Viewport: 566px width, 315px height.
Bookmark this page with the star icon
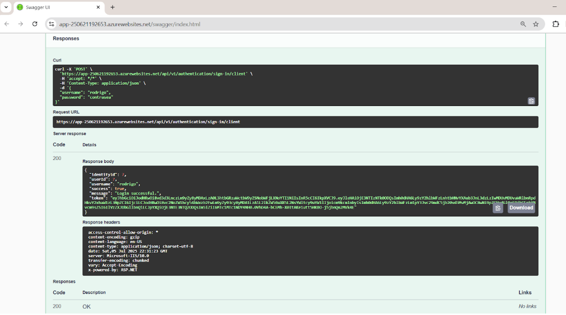[x=536, y=24]
